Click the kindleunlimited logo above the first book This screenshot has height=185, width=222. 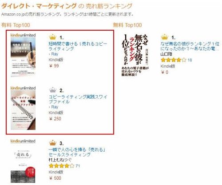(x=23, y=35)
